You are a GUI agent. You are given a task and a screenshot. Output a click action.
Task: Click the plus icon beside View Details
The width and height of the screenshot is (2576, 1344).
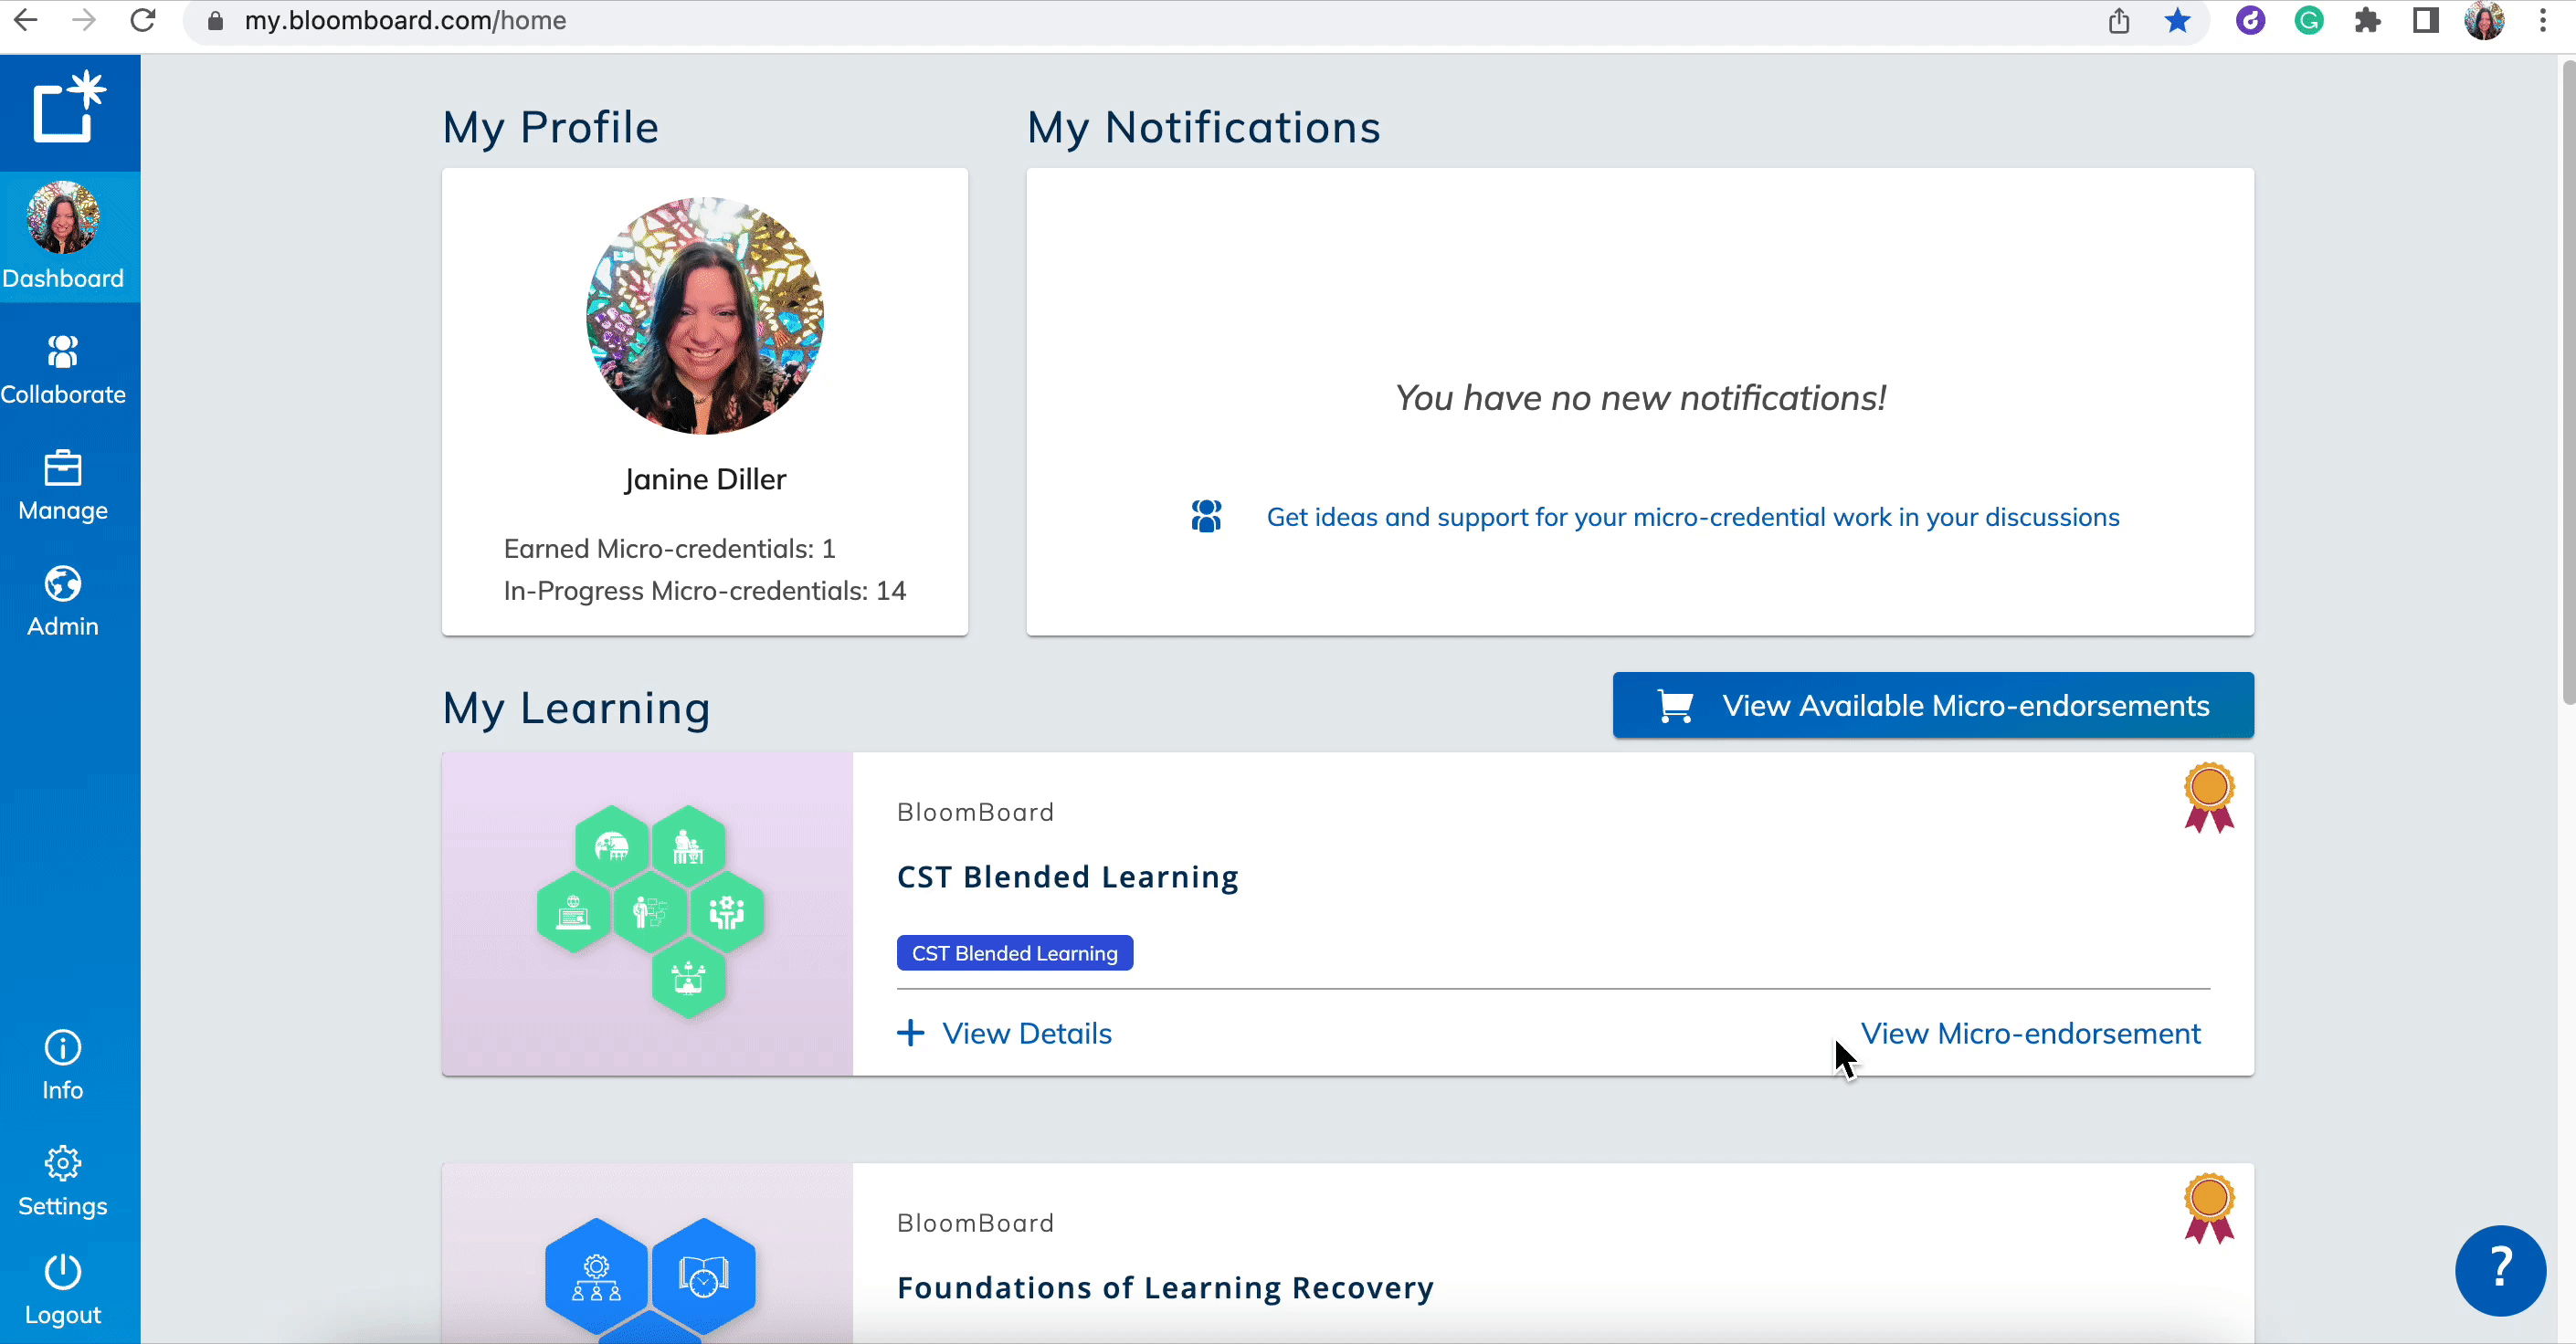tap(910, 1034)
